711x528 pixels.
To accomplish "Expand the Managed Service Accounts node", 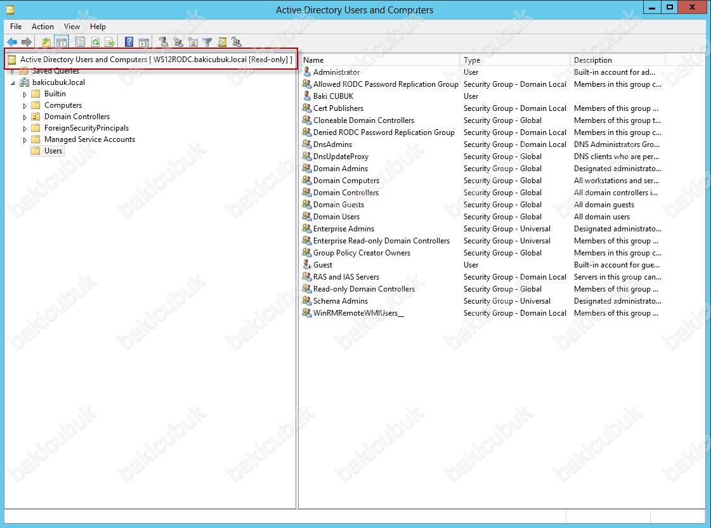I will click(x=25, y=140).
